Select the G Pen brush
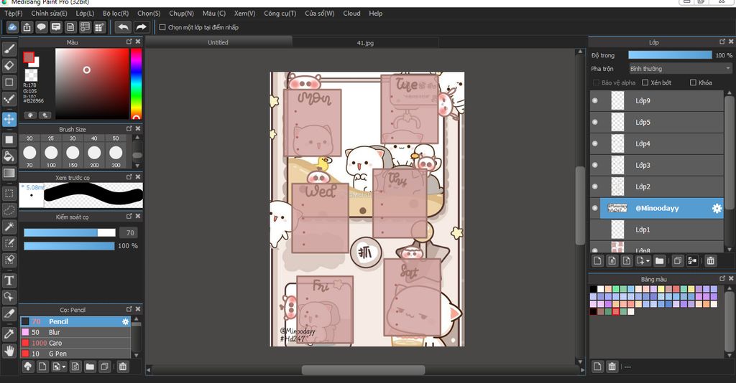Image resolution: width=736 pixels, height=383 pixels. 75,354
